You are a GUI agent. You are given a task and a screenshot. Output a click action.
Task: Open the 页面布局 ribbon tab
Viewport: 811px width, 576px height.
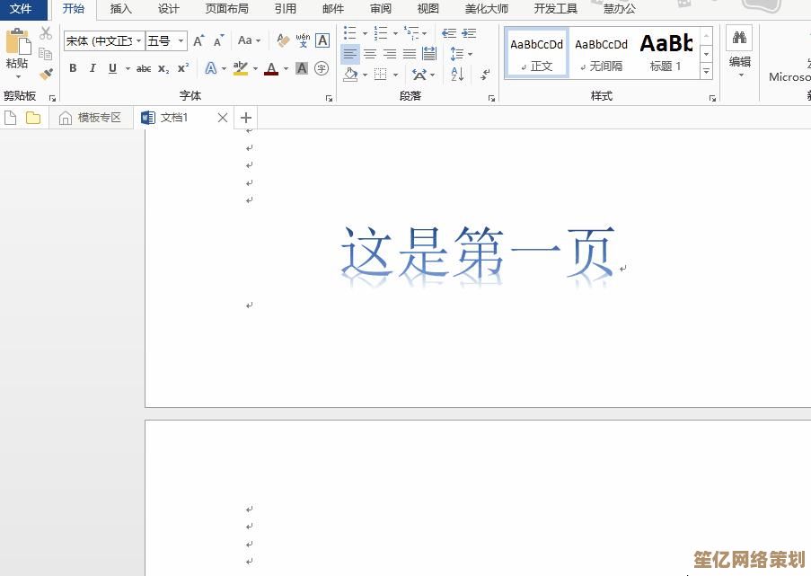(226, 9)
